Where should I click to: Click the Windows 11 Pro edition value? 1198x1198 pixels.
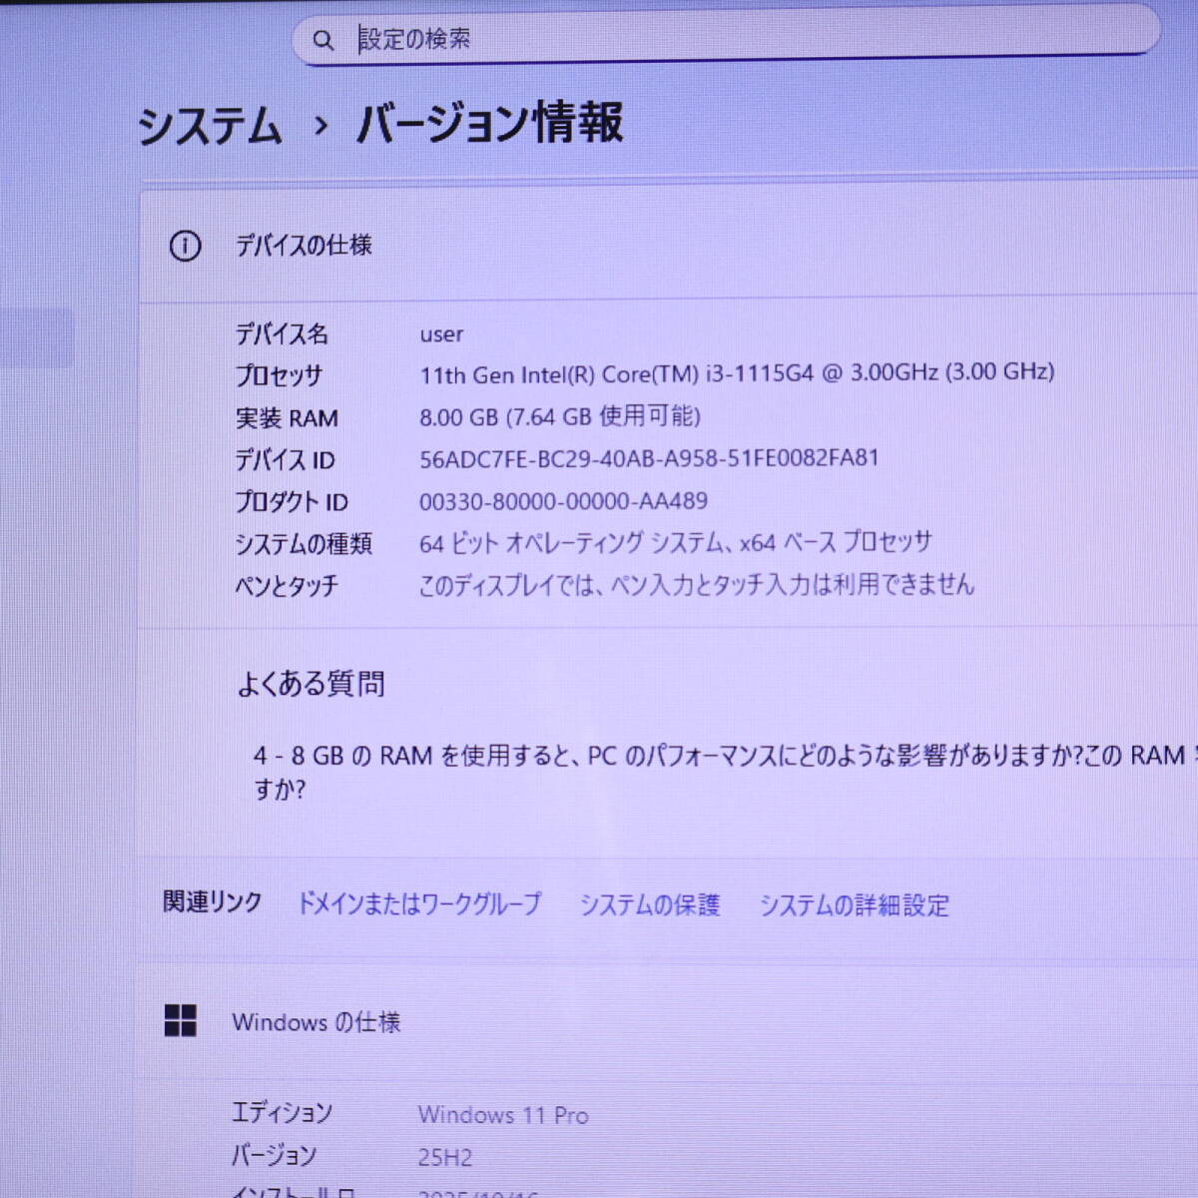pyautogui.click(x=503, y=1115)
